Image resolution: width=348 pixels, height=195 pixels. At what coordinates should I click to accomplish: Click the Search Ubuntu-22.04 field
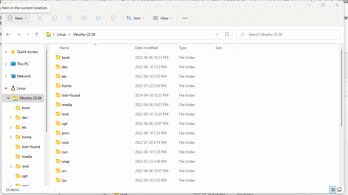(x=288, y=34)
